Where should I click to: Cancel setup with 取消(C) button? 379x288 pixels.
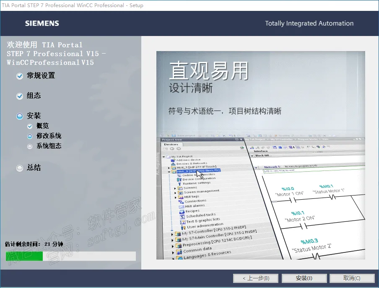pos(352,278)
